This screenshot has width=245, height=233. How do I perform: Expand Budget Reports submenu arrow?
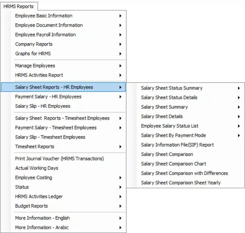tap(120, 206)
